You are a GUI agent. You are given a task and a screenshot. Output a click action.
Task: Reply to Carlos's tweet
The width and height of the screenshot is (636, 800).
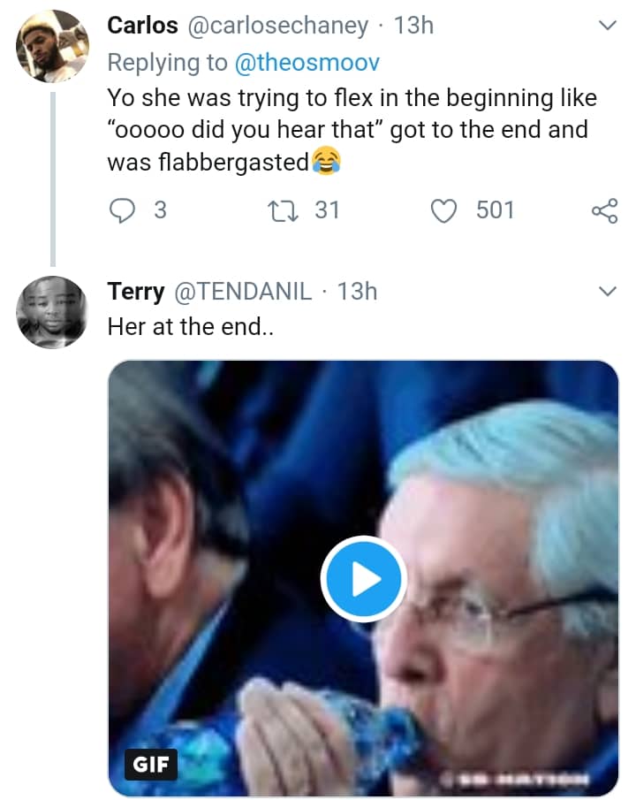coord(124,210)
